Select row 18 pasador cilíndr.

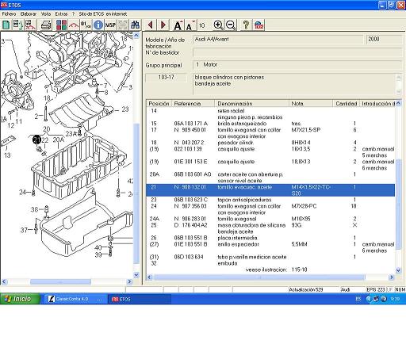point(270,143)
